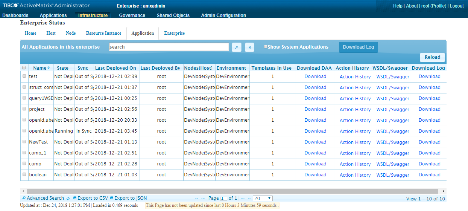This screenshot has height=211, width=468.
Task: Check the box for struct_com row
Action: [24, 87]
